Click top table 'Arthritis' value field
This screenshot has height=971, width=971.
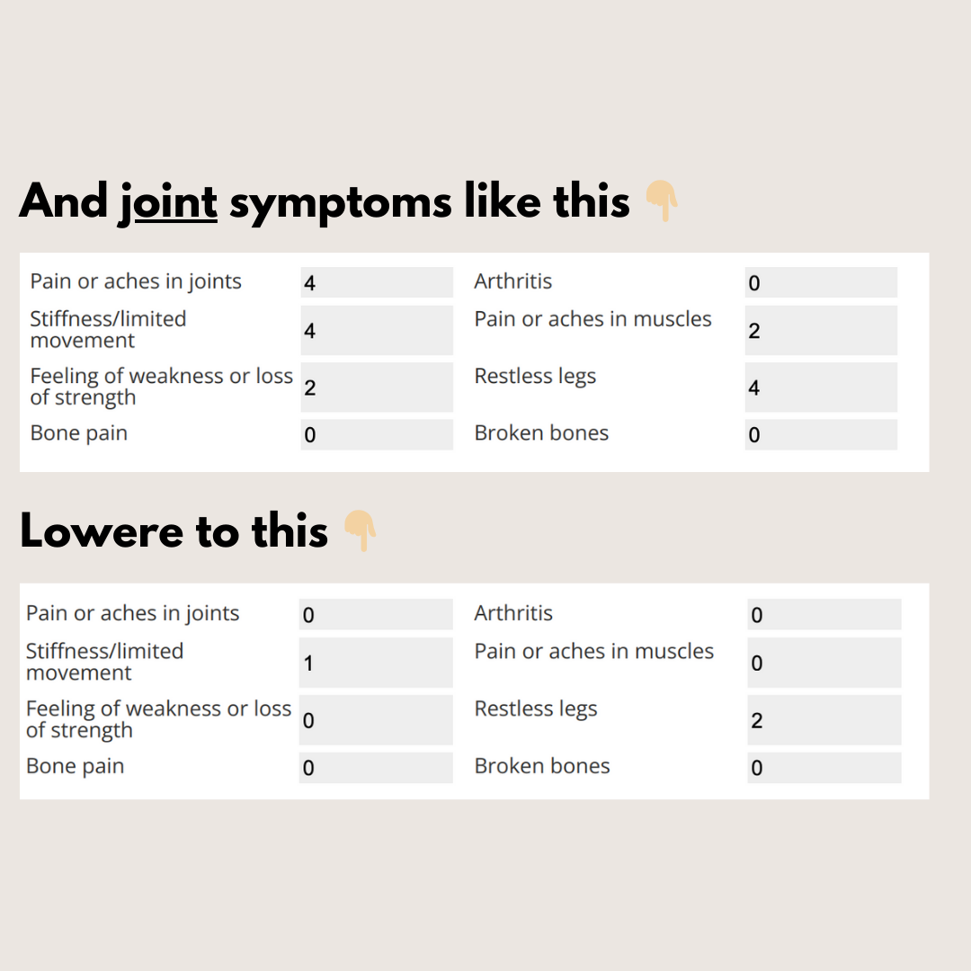pos(821,282)
